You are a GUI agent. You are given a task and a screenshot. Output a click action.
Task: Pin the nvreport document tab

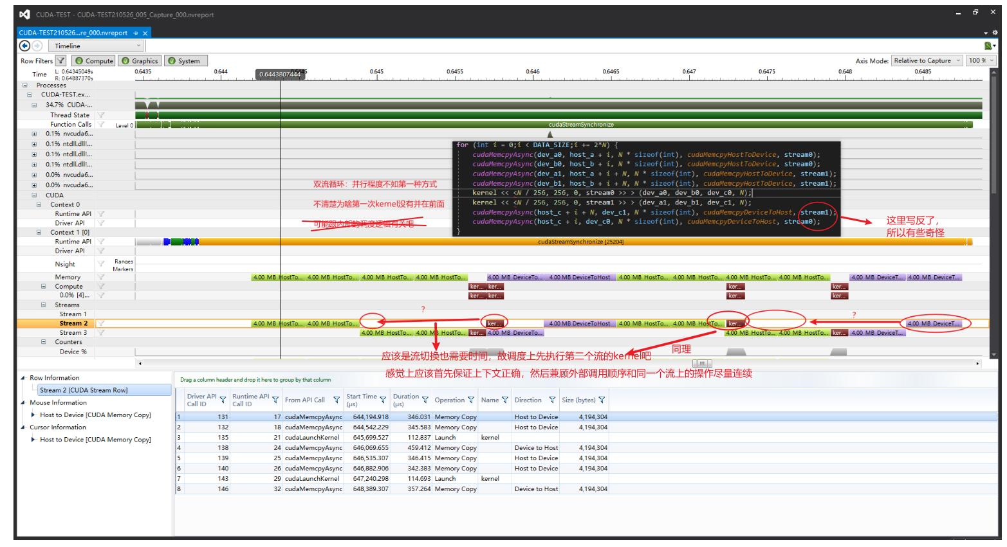(x=135, y=33)
